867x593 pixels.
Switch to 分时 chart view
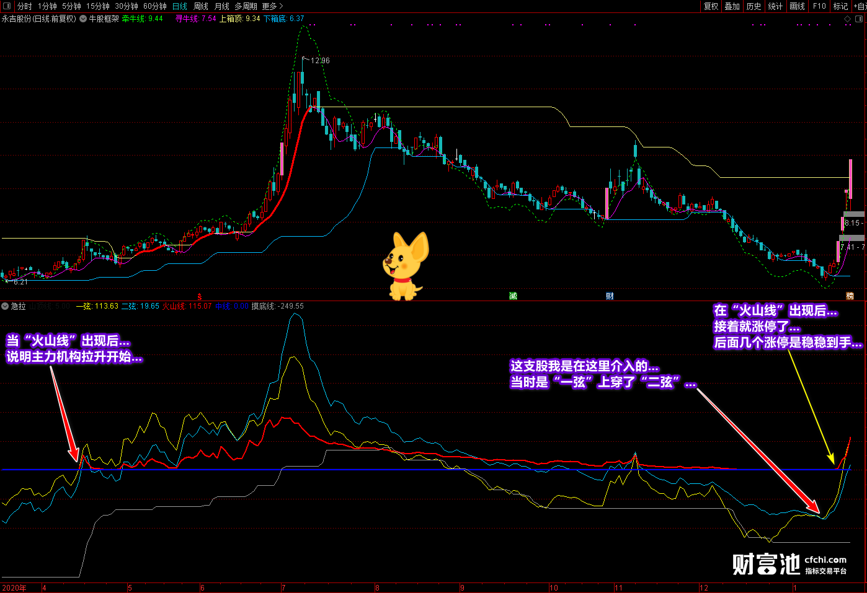click(24, 6)
